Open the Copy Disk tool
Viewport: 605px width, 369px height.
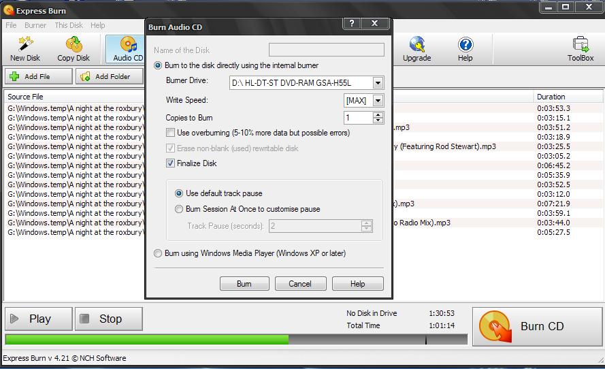(x=73, y=49)
